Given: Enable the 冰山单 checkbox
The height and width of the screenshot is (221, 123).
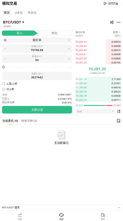Looking at the screenshot, I should (x=4, y=89).
